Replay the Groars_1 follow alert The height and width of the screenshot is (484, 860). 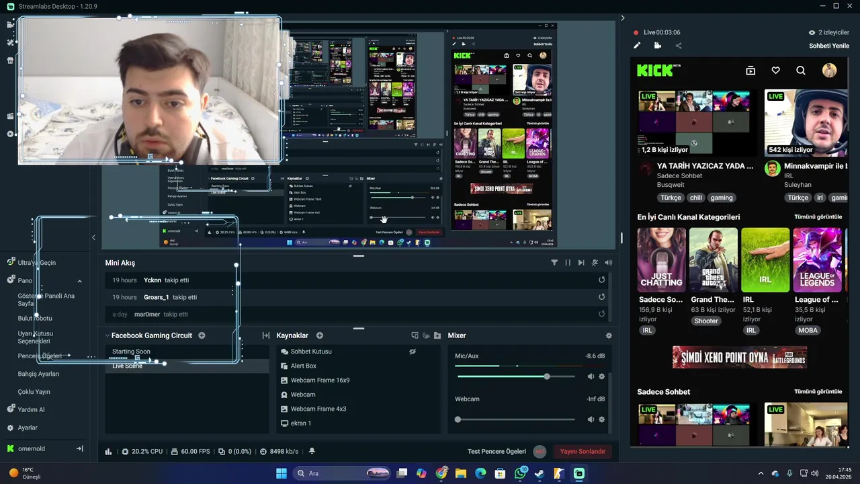pyautogui.click(x=601, y=296)
